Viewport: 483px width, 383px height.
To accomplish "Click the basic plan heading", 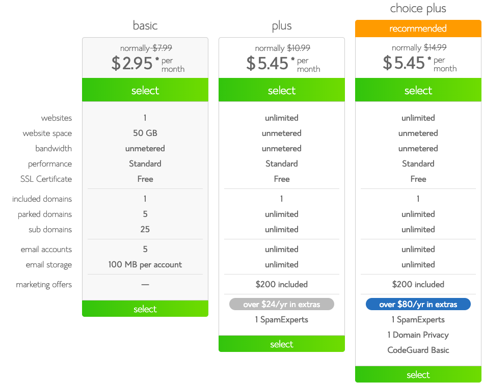I will [145, 25].
